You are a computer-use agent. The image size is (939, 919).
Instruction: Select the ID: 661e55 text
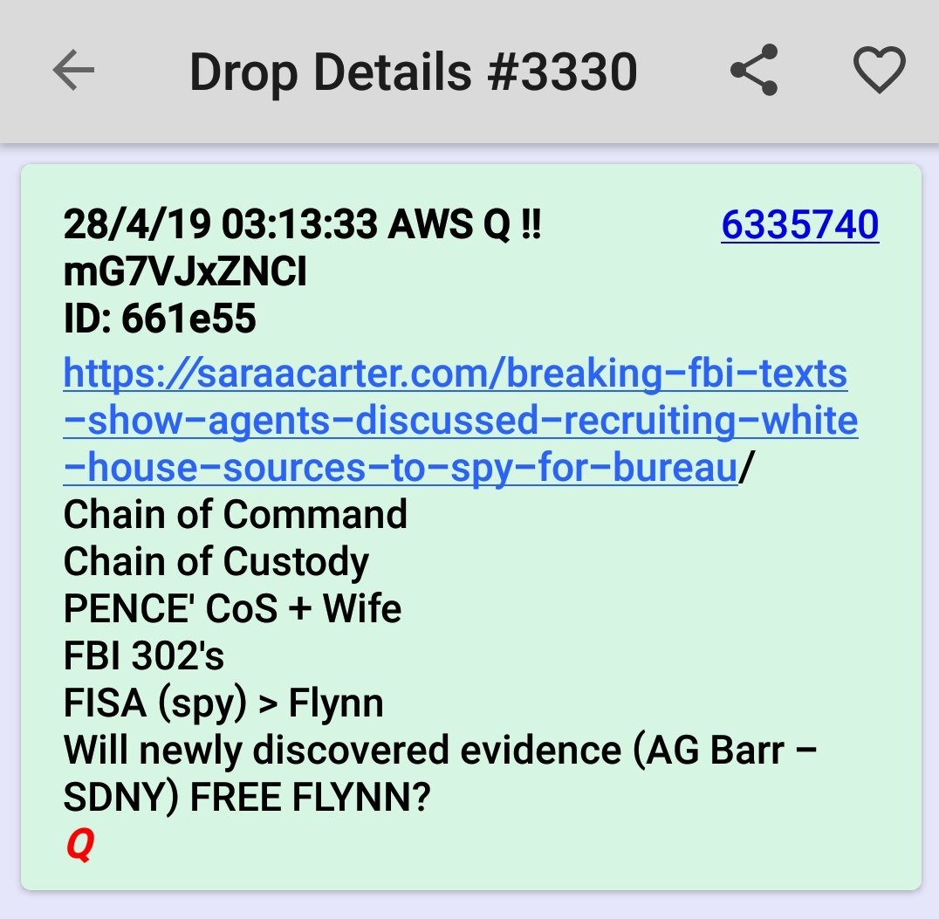coord(160,318)
